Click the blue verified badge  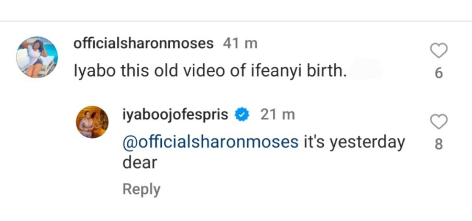pos(242,115)
